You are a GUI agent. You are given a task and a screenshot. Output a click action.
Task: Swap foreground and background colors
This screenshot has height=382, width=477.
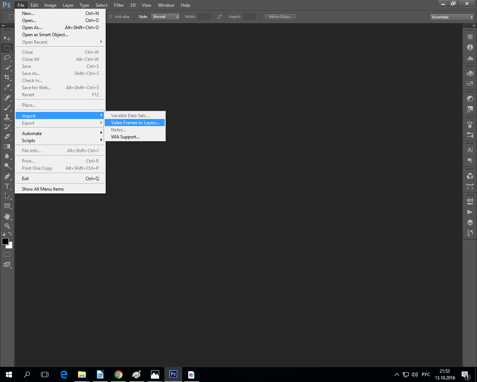tap(10, 234)
